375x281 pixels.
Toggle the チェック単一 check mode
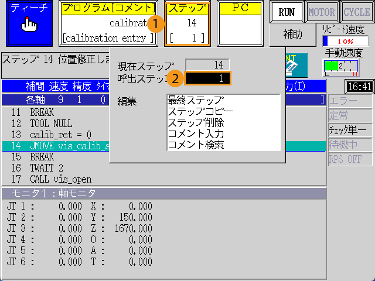(x=350, y=130)
